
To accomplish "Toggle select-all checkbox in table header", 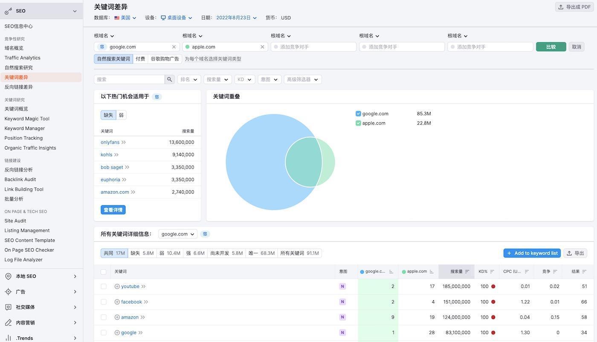I will pyautogui.click(x=104, y=272).
